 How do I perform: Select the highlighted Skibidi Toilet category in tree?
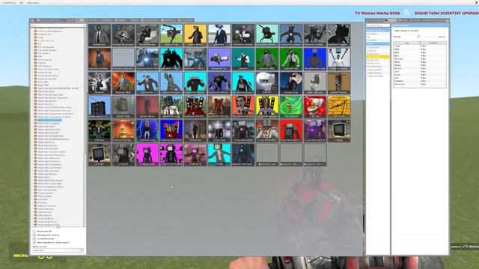coord(49,120)
